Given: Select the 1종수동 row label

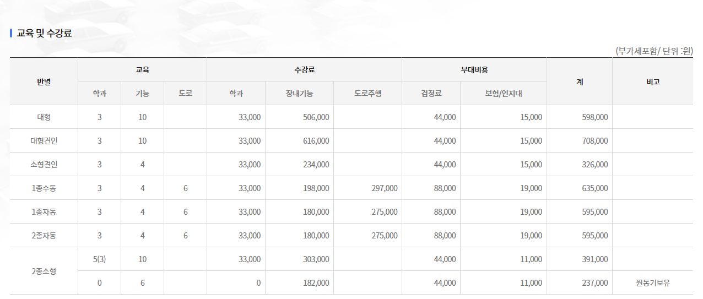Looking at the screenshot, I should [x=44, y=188].
